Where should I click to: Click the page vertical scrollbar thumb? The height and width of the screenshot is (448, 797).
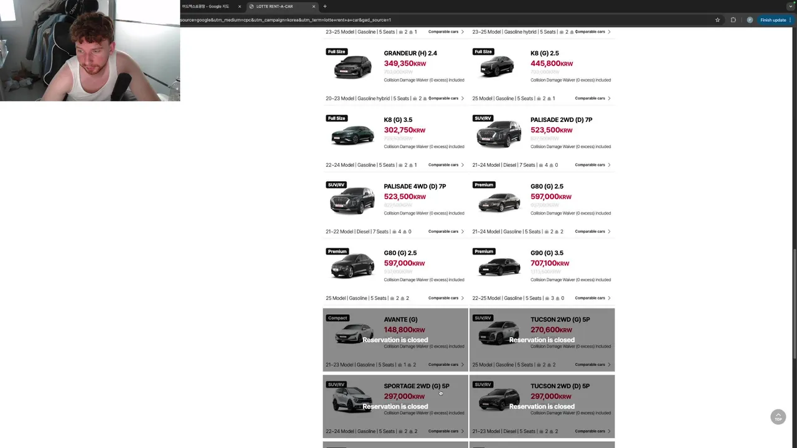pyautogui.click(x=795, y=305)
